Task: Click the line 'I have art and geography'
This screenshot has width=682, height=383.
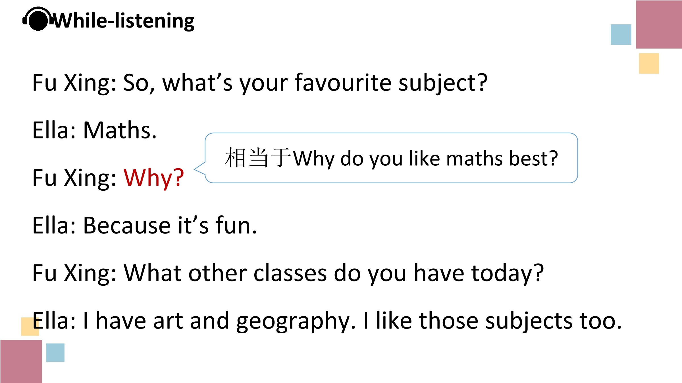Action: pyautogui.click(x=219, y=321)
